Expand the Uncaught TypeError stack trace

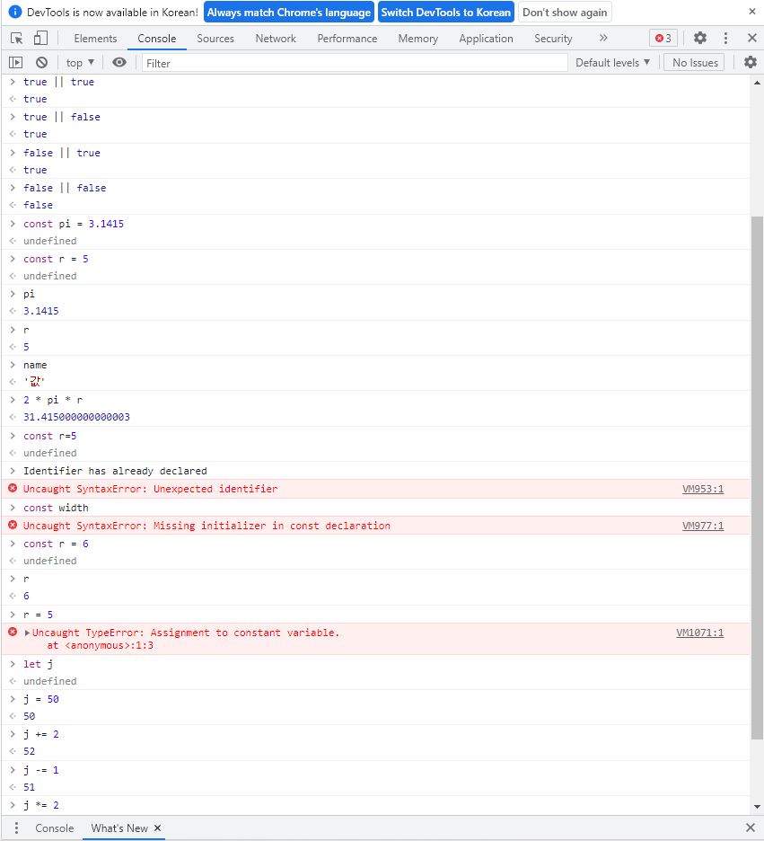click(28, 633)
